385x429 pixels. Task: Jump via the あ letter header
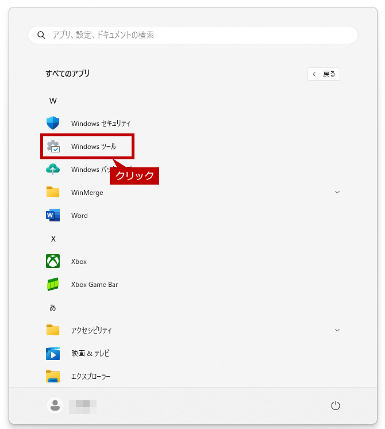click(53, 307)
